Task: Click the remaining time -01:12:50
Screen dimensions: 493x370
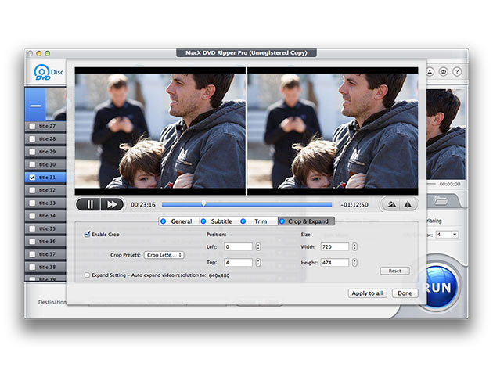Action: click(x=354, y=205)
